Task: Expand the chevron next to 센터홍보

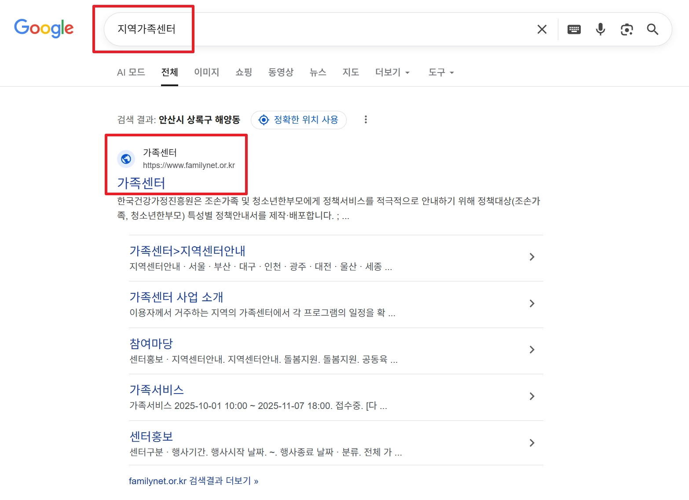Action: point(532,443)
